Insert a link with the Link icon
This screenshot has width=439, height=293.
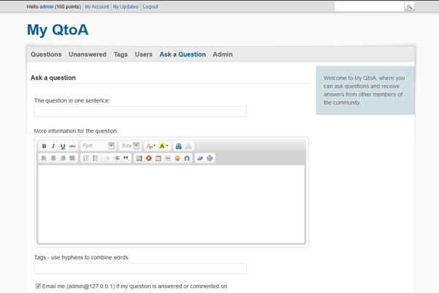click(x=179, y=146)
